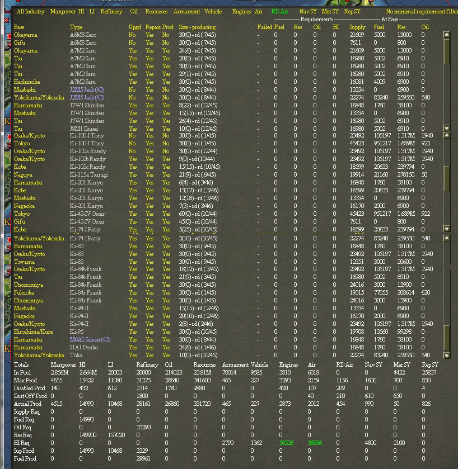Toggle Repair for Hachinohe A7M2 Sam
This screenshot has width=458, height=469.
149,82
